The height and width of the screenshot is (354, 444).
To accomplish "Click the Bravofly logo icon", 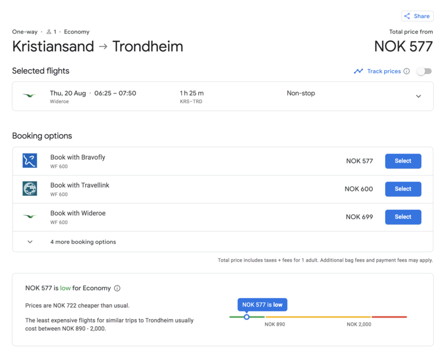I will coord(30,161).
